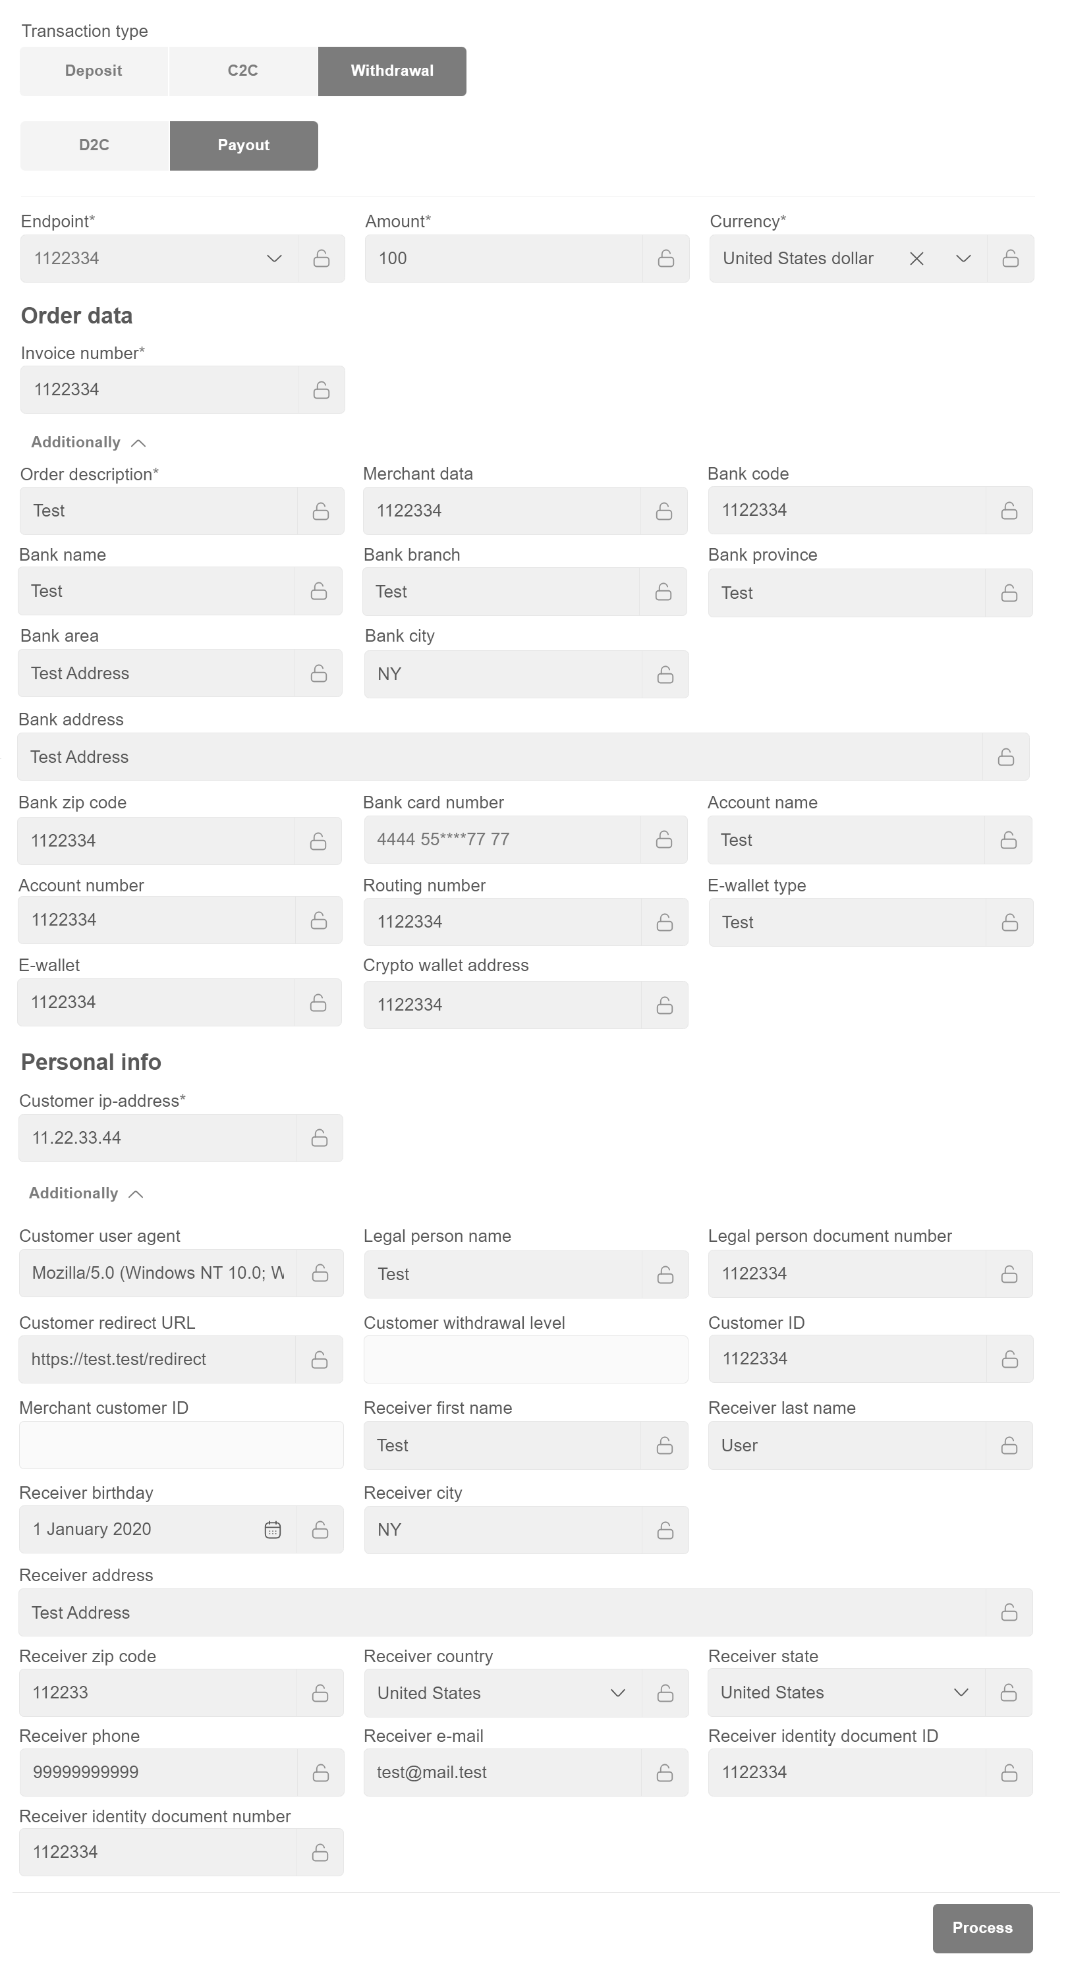Viewport: 1070px width, 1983px height.
Task: Click the lock icon on Bank card number
Action: [x=664, y=840]
